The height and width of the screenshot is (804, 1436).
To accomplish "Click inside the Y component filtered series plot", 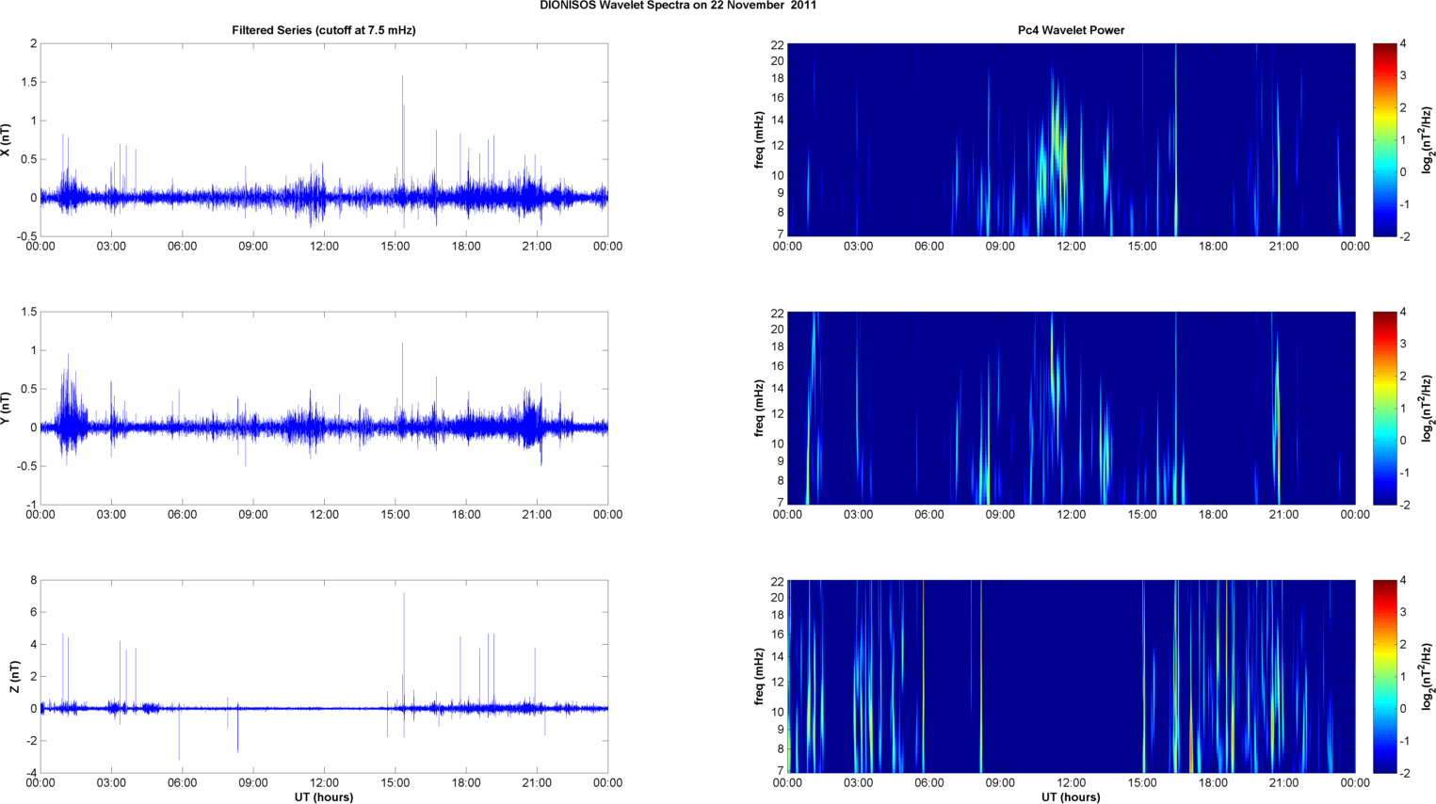I will (324, 408).
